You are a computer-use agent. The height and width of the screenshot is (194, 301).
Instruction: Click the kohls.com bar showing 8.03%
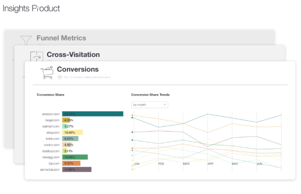[70, 139]
